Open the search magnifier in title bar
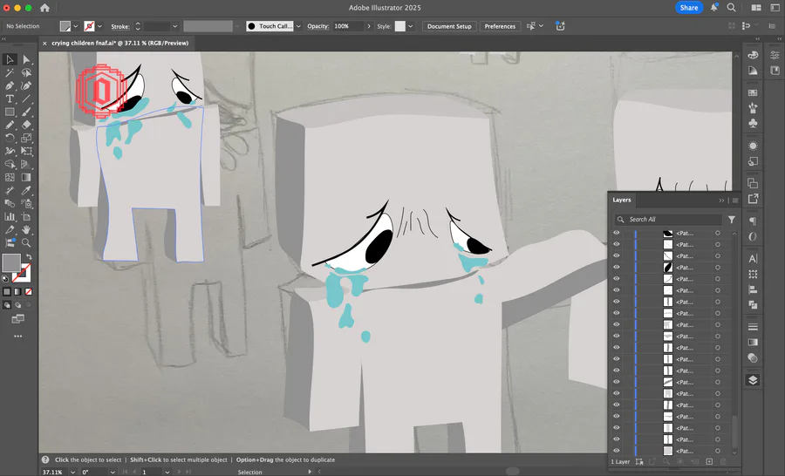Screen dimensions: 785x476 pyautogui.click(x=732, y=8)
